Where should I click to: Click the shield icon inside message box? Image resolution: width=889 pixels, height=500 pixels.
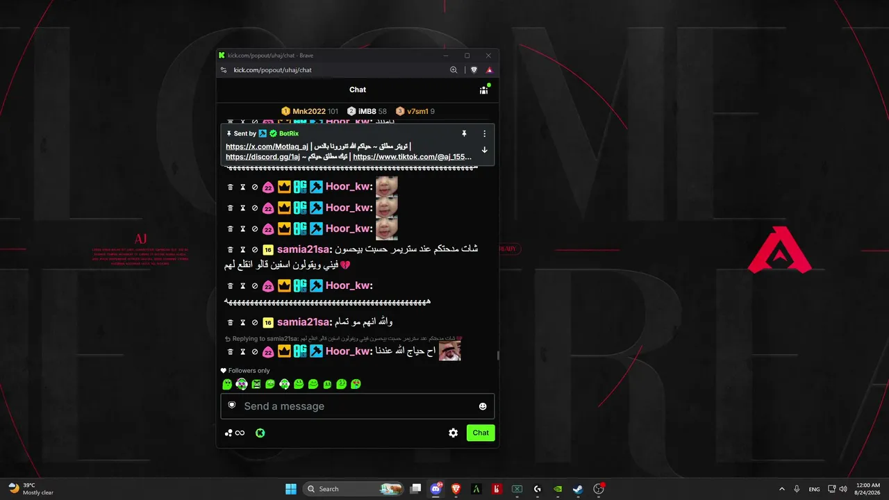pos(232,405)
